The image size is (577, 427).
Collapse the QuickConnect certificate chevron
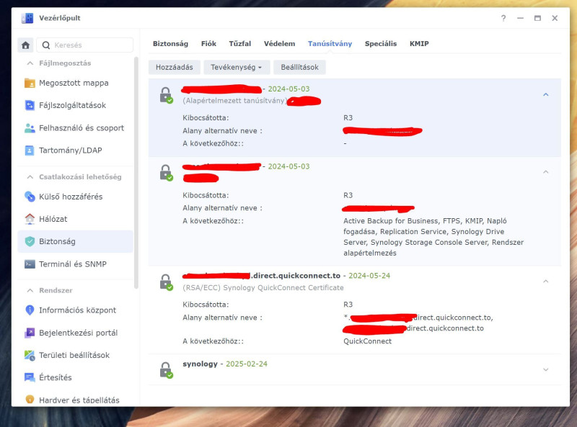click(546, 281)
